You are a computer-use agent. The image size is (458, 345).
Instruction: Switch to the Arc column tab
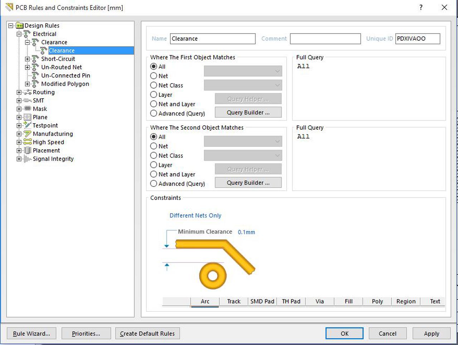click(205, 301)
